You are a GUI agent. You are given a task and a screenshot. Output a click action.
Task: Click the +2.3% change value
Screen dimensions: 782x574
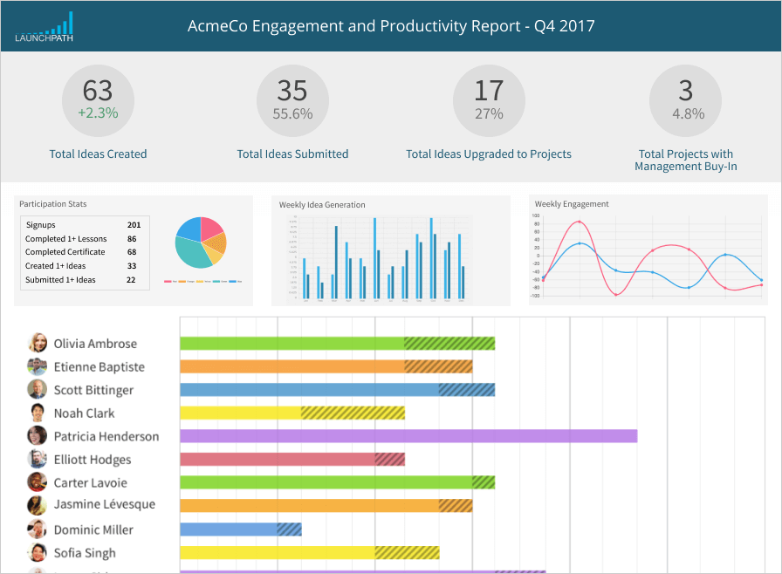(x=99, y=113)
